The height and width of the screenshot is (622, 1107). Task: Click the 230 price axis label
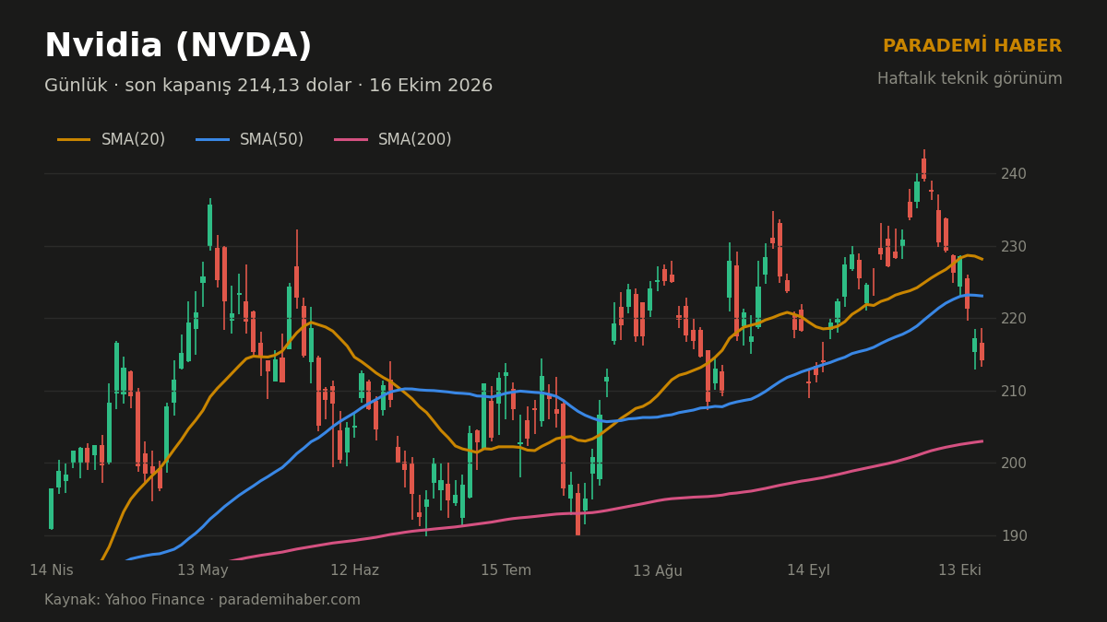tap(1014, 247)
